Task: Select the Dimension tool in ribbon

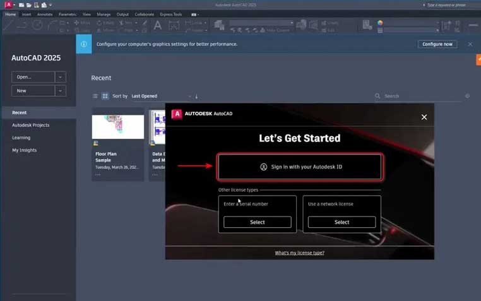Action: click(174, 25)
